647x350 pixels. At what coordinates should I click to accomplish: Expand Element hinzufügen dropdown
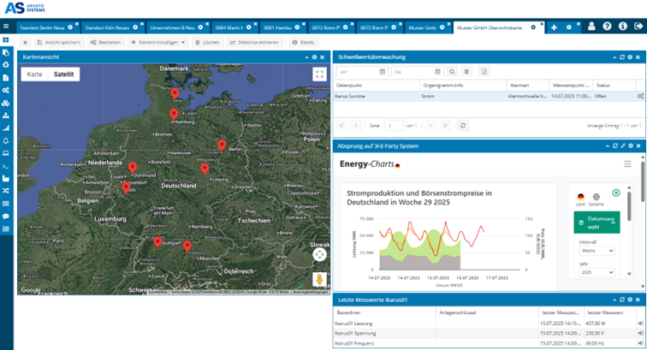tap(158, 42)
